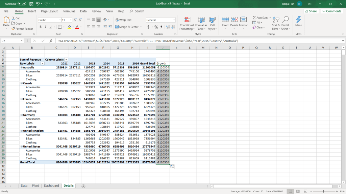Open Conditional Formatting
Screen dimensions: 346x194
187,20
